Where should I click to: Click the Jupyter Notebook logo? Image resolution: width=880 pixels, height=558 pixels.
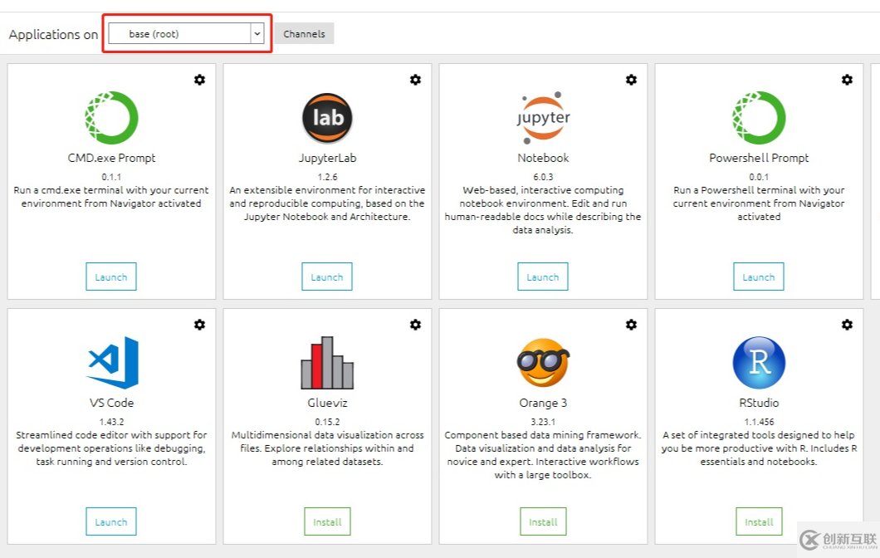tap(543, 118)
